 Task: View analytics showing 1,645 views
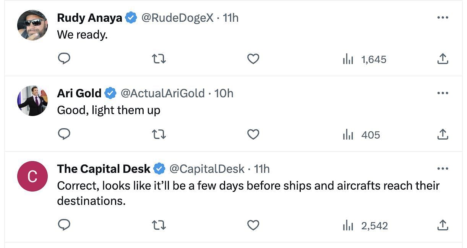[365, 59]
